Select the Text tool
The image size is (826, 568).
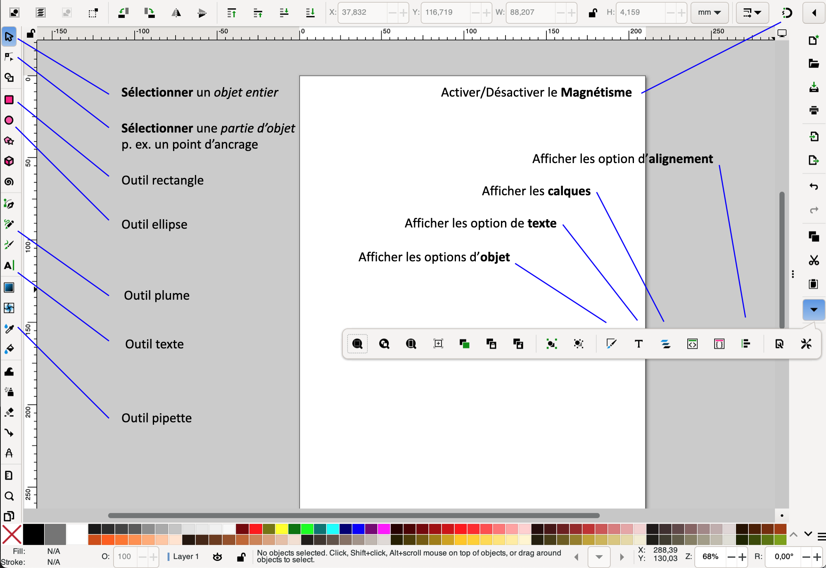9,265
